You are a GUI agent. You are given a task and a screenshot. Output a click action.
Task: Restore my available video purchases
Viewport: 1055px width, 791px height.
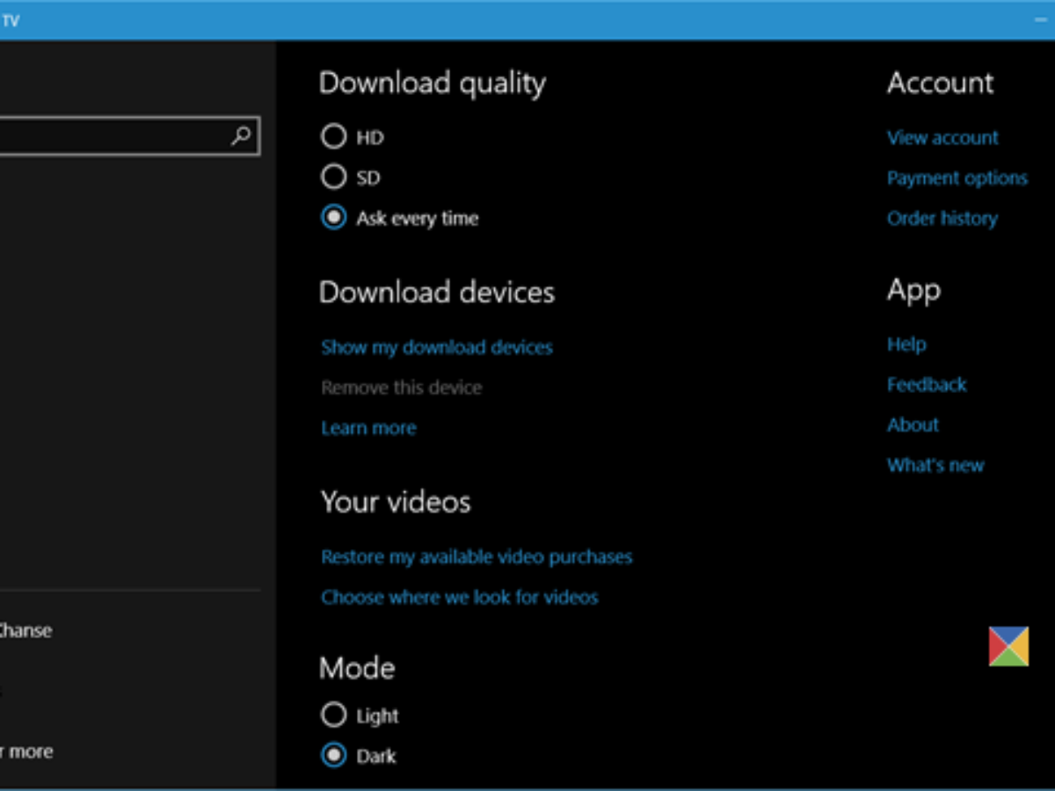click(x=477, y=556)
